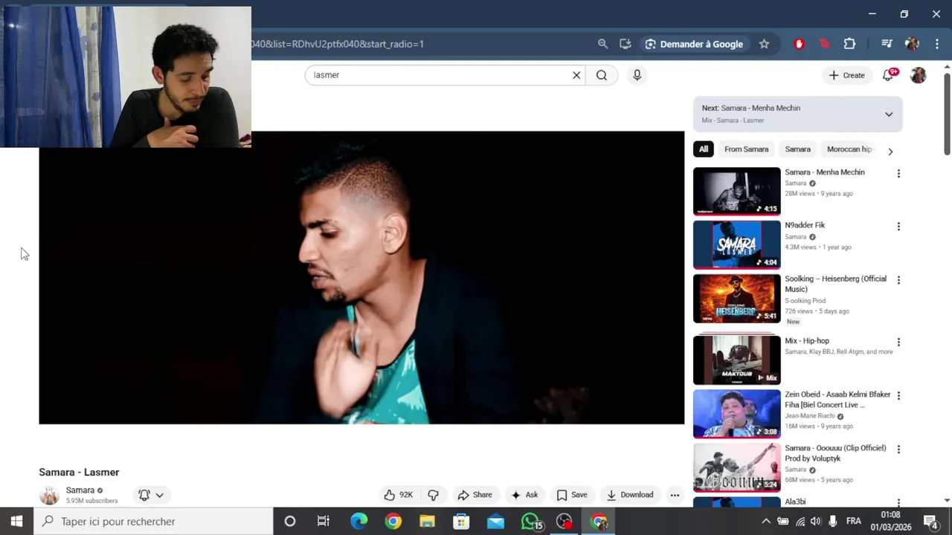Open Chrome media controls icon
The width and height of the screenshot is (952, 535).
(x=887, y=44)
